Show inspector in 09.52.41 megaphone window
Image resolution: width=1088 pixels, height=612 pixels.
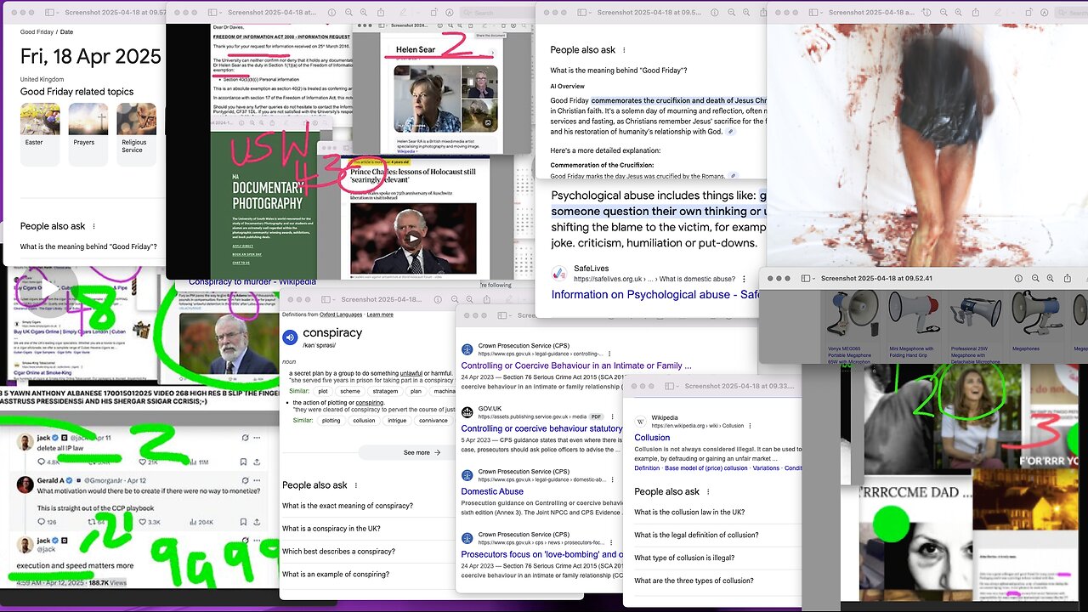click(x=1018, y=278)
